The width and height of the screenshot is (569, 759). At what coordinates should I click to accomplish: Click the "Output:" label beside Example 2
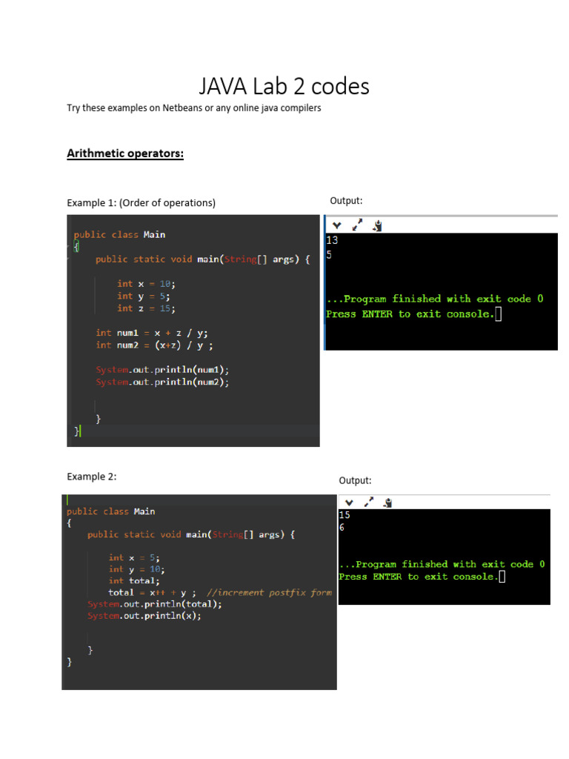point(355,480)
